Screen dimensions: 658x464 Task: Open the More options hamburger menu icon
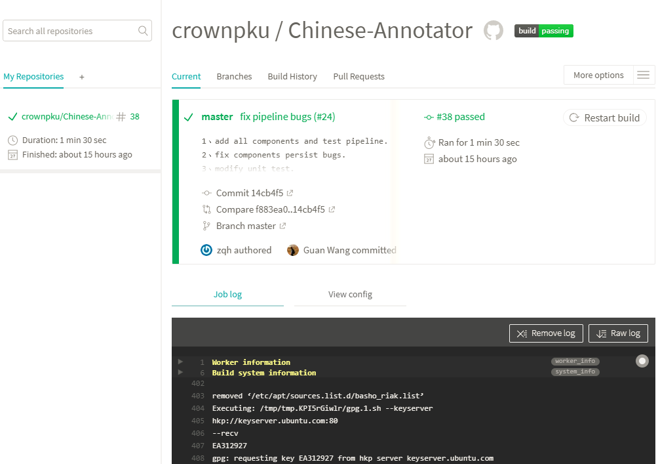644,75
